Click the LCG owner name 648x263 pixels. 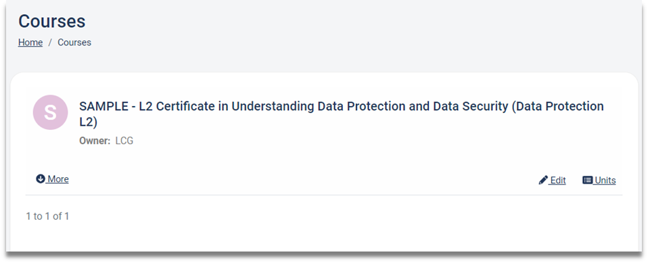124,141
